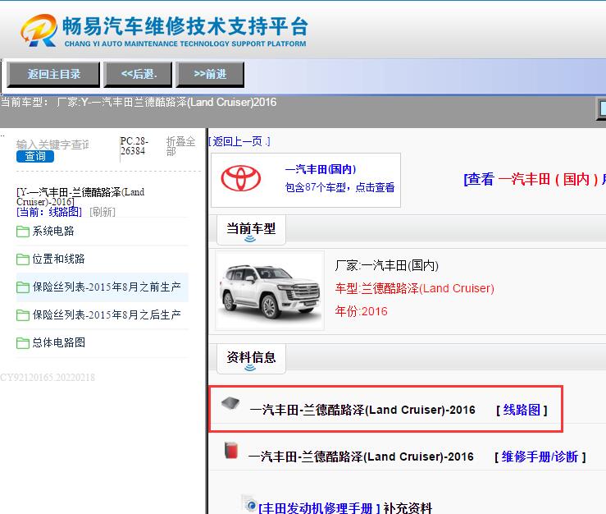Click the [刷新] refresh link
Viewport: 606px width, 514px height.
103,212
